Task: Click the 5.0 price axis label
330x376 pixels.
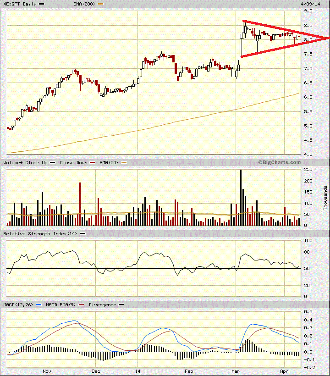Action: click(308, 126)
